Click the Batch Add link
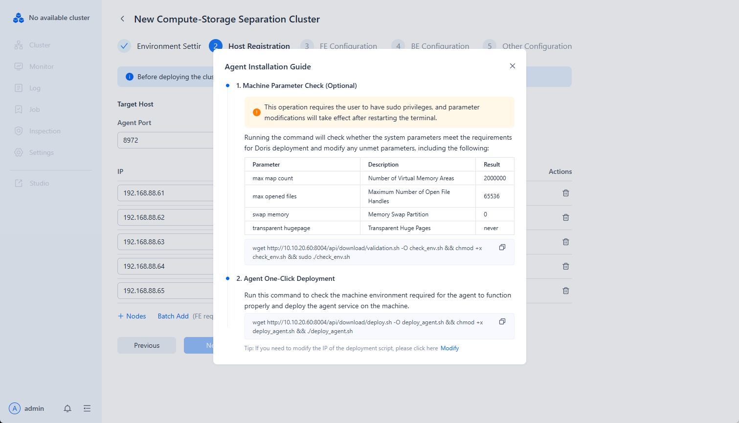Viewport: 739px width, 423px height. point(173,316)
